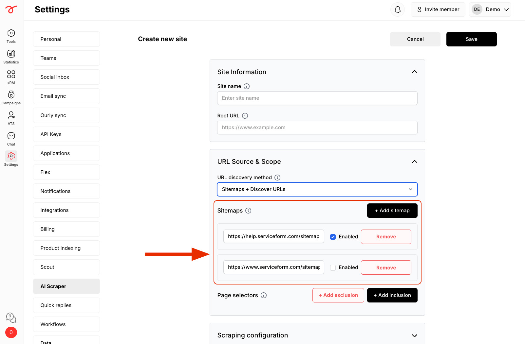Viewport: 525px width, 344px height.
Task: Show Site name info tooltip
Action: pos(247,86)
